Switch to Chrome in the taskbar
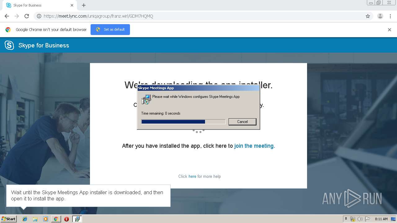This screenshot has width=397, height=223. pos(56,219)
